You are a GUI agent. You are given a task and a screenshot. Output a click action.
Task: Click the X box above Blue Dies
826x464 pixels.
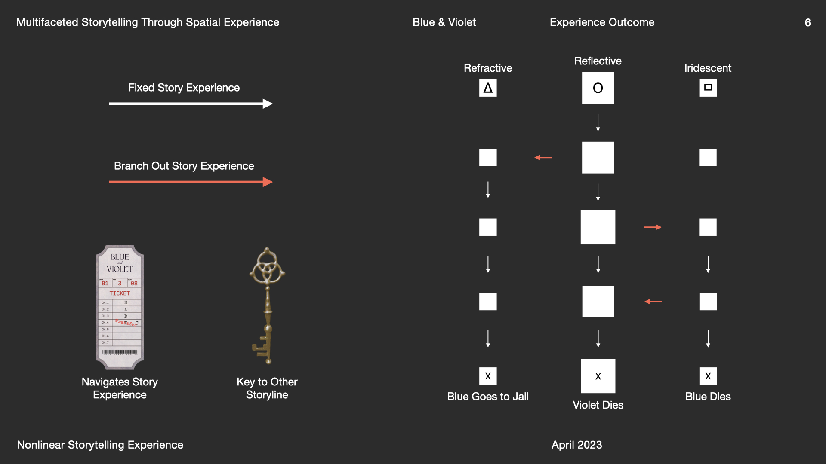click(x=708, y=376)
